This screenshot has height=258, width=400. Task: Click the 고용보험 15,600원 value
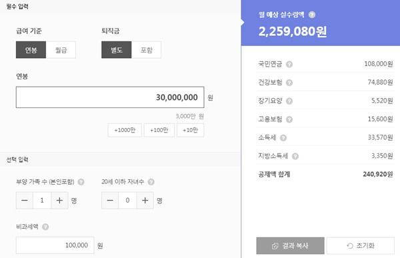(380, 119)
